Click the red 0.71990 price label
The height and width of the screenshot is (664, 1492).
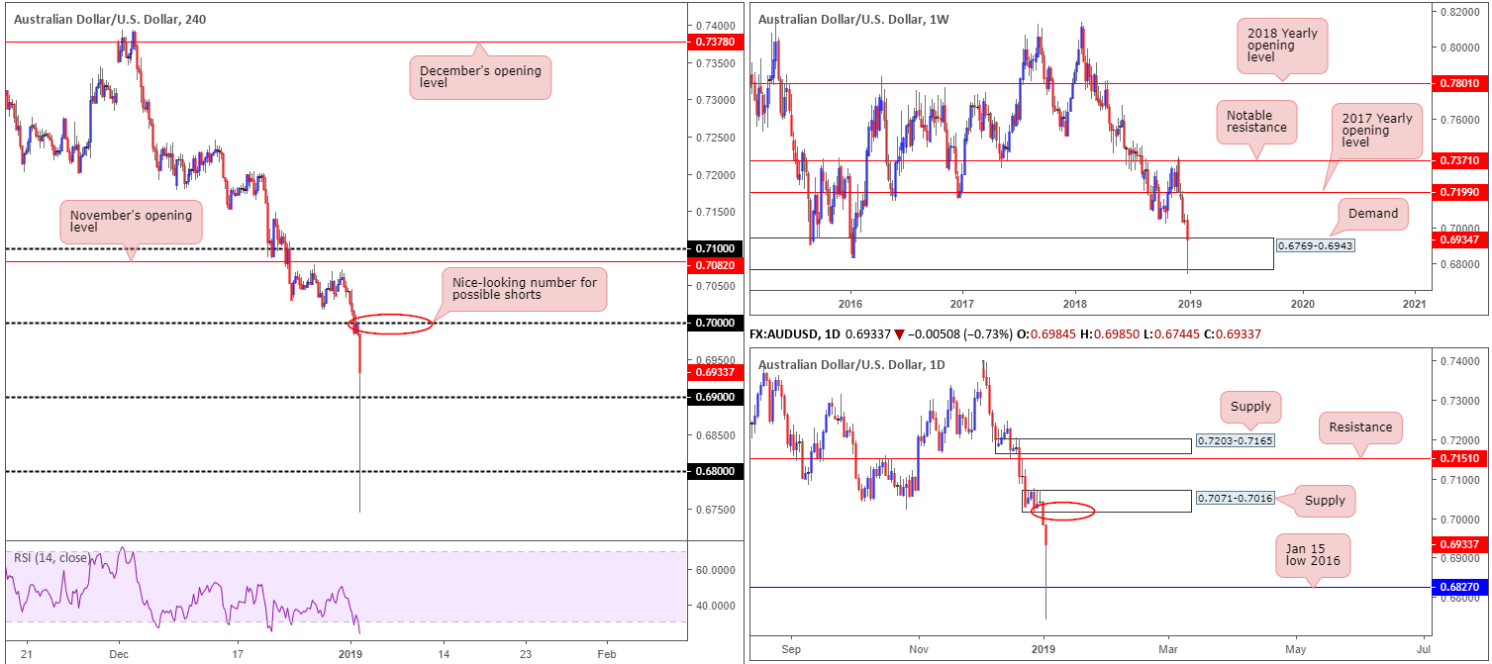pos(1459,192)
